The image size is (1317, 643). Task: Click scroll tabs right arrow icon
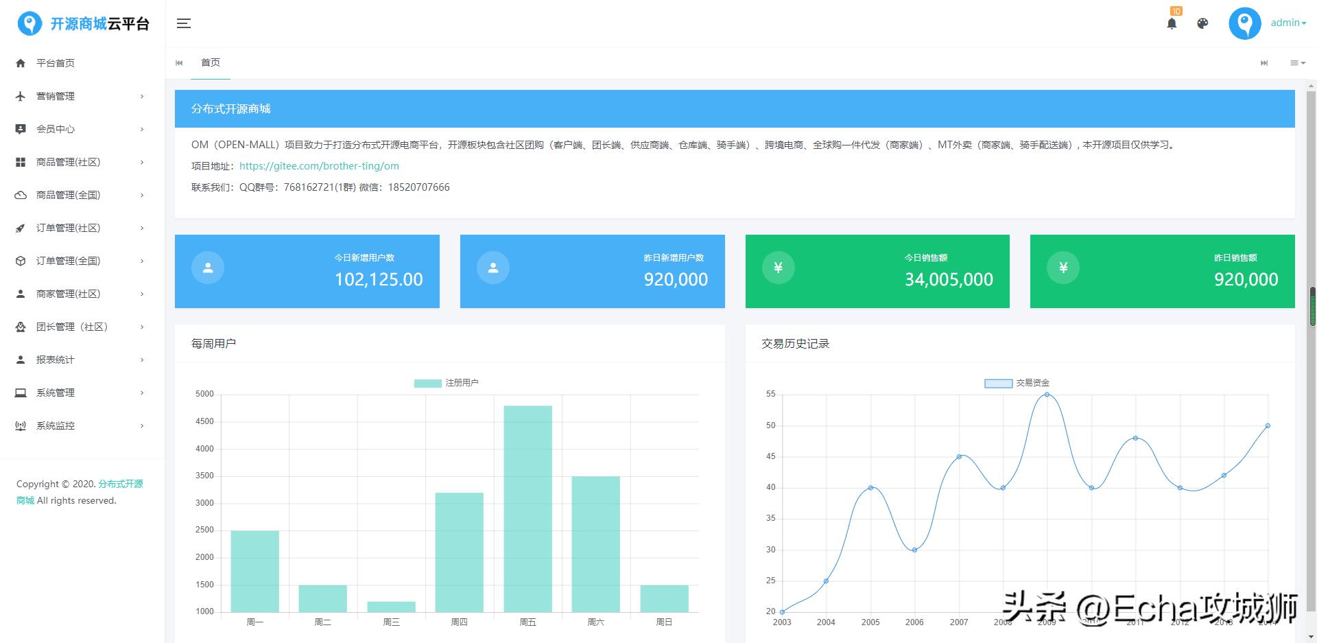coord(1264,63)
